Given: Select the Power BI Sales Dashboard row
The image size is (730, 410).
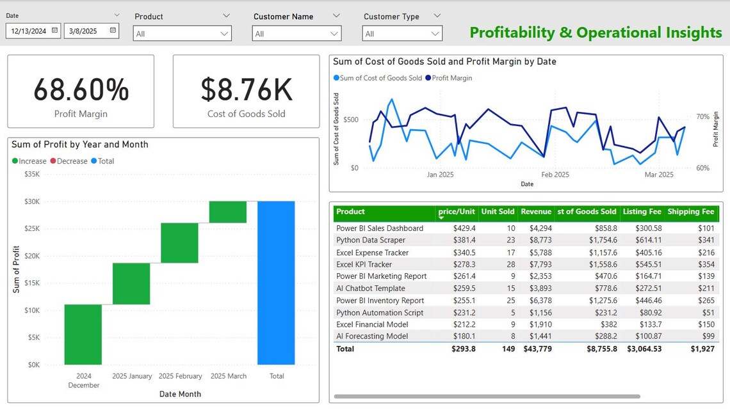Looking at the screenshot, I should click(x=526, y=228).
